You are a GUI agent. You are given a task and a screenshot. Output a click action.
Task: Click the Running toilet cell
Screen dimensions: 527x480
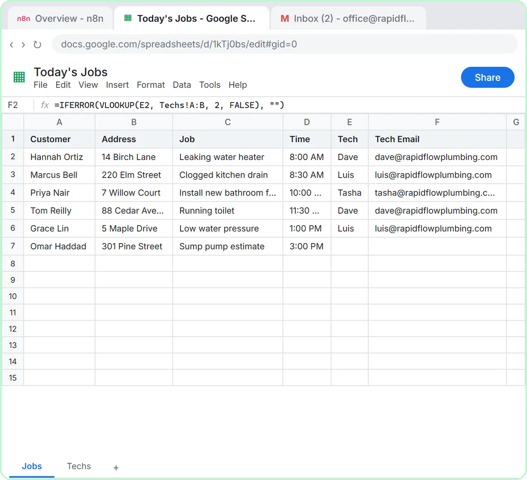coord(228,211)
